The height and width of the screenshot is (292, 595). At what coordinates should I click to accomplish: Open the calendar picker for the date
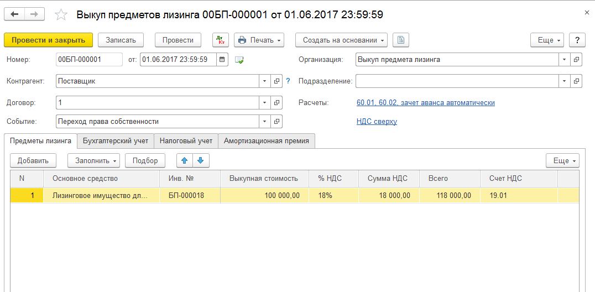(222, 60)
